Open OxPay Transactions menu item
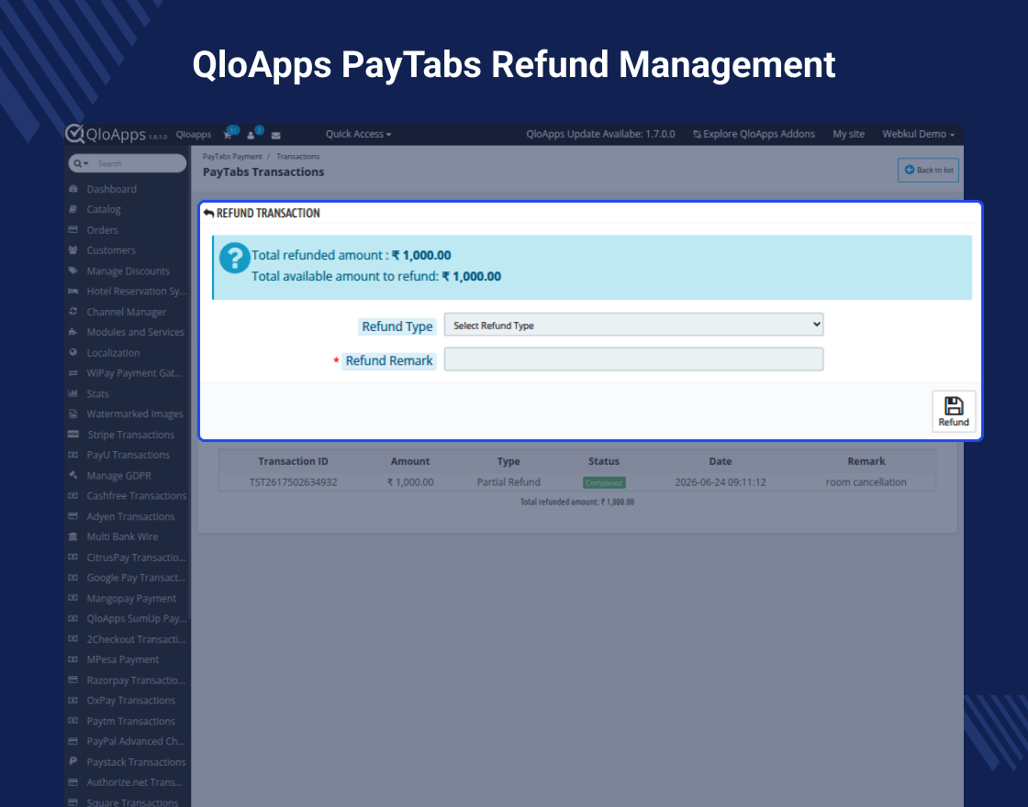1028x807 pixels. 130,701
